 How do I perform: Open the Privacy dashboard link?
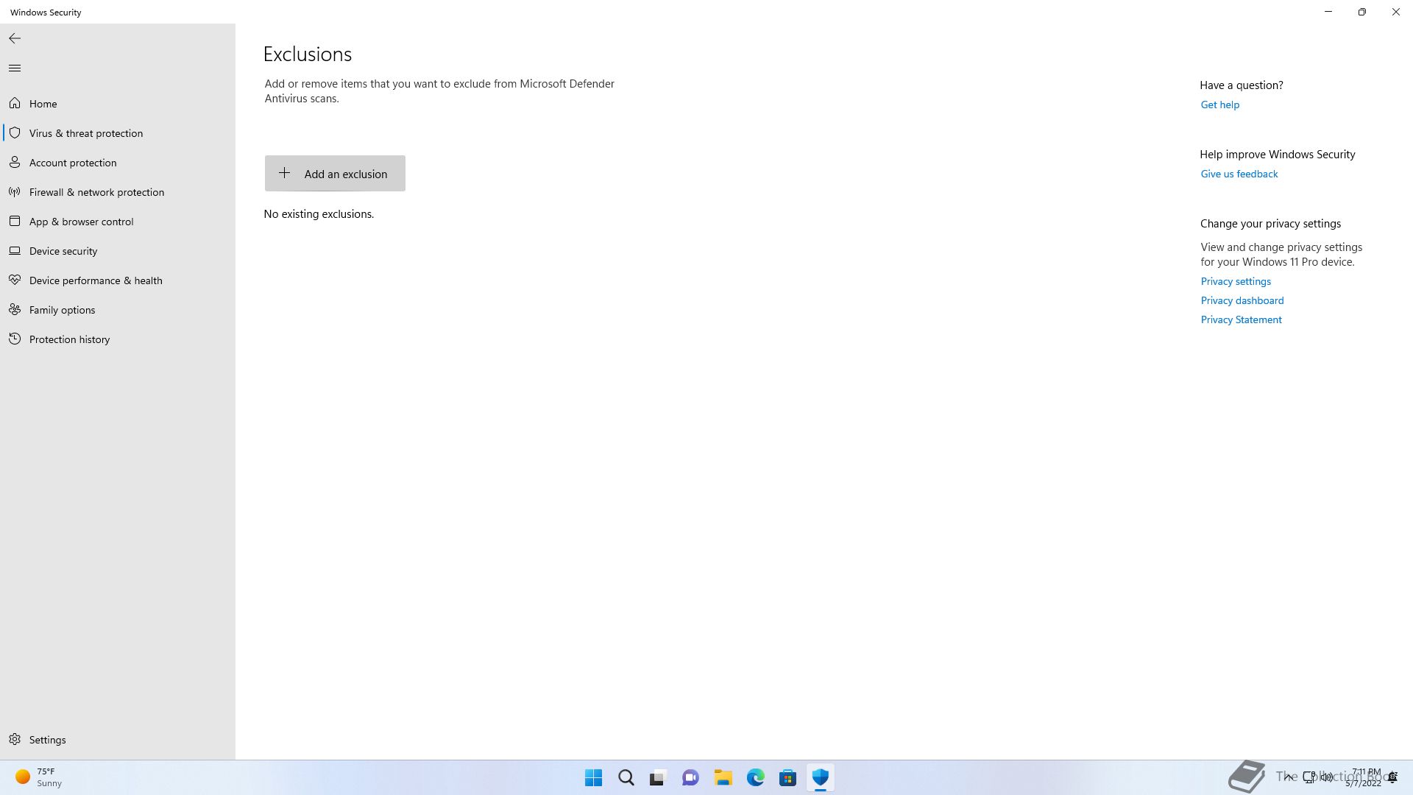pyautogui.click(x=1242, y=300)
